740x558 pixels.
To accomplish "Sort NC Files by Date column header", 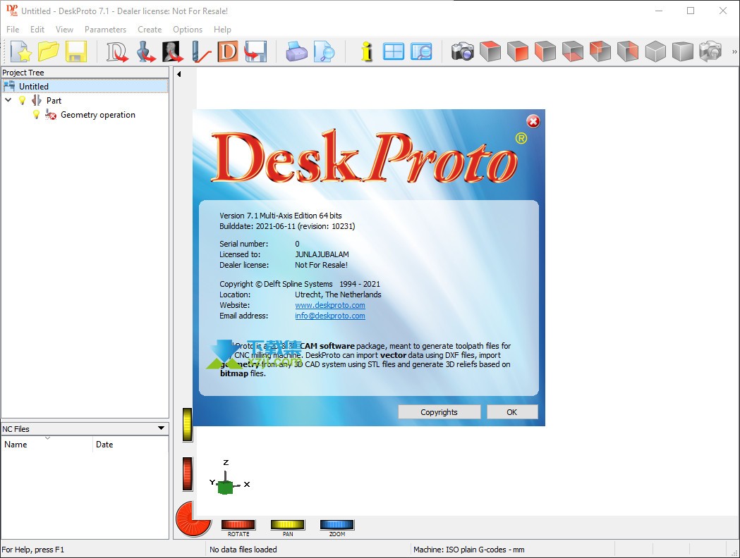I will [x=131, y=445].
